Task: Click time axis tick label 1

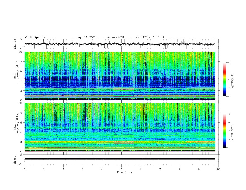Action: tap(44, 169)
